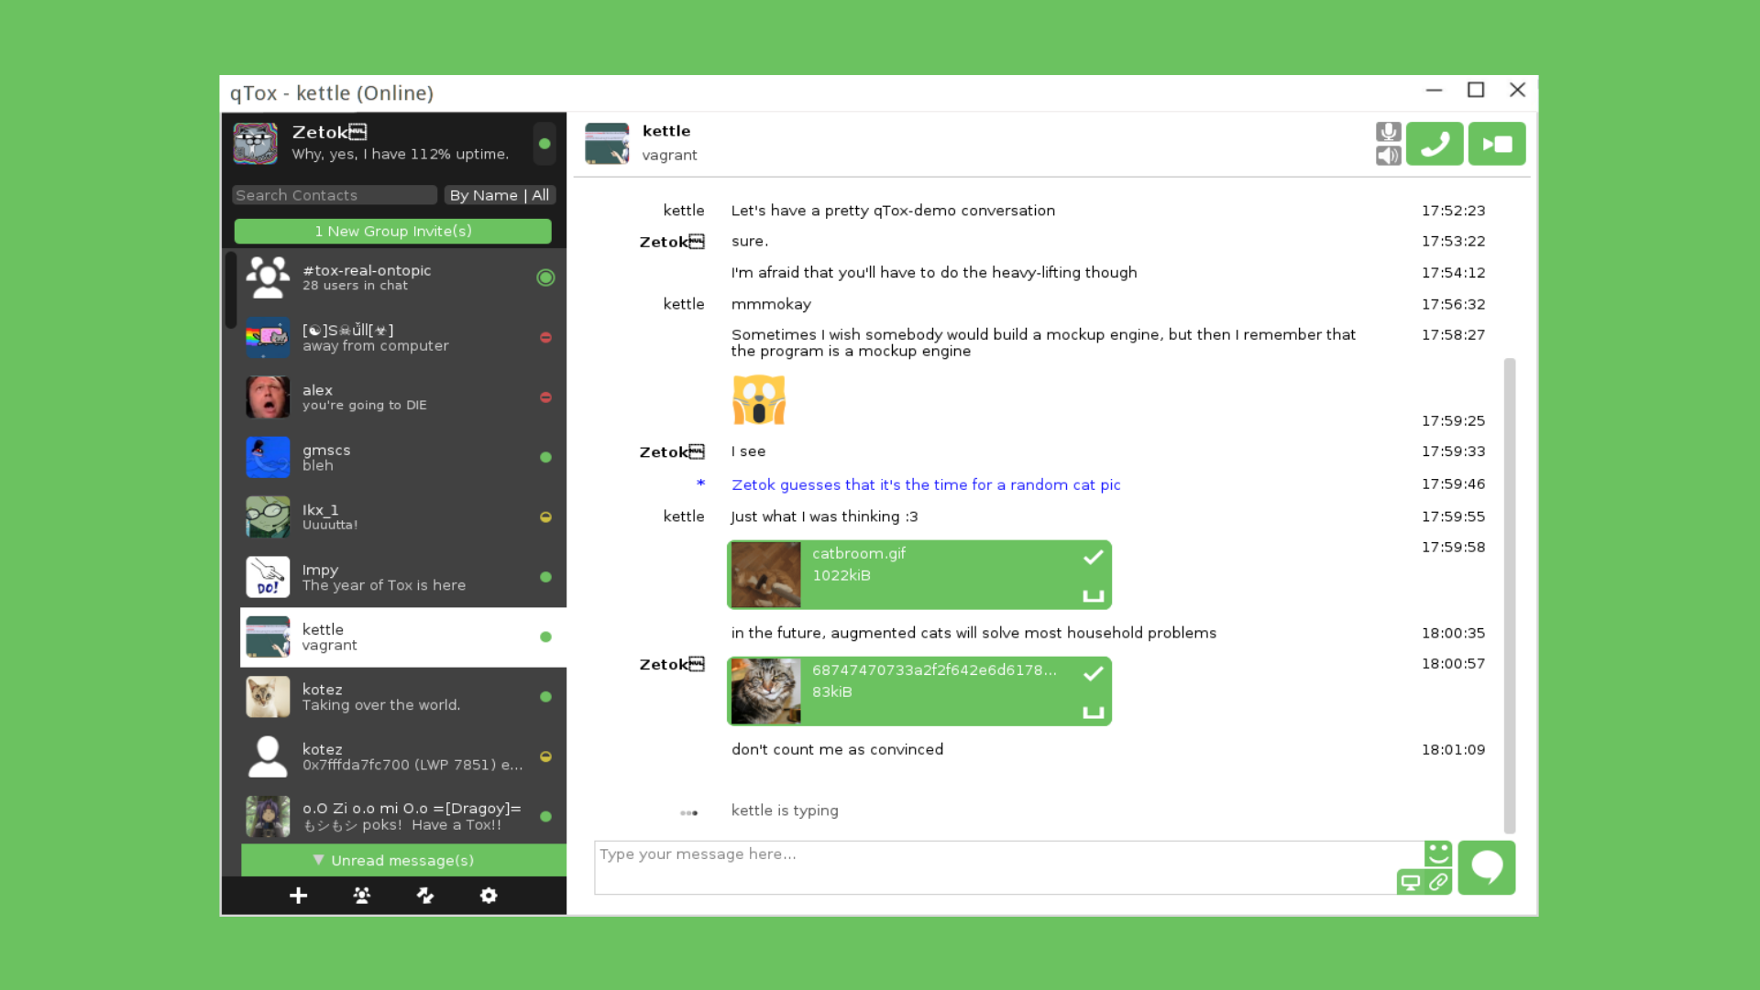The height and width of the screenshot is (990, 1760).
Task: Change Zetok's online status indicator
Action: 544,144
